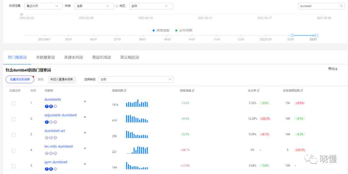Click the grey T badge under les mills dumbbell
The image size is (348, 174).
click(x=47, y=153)
